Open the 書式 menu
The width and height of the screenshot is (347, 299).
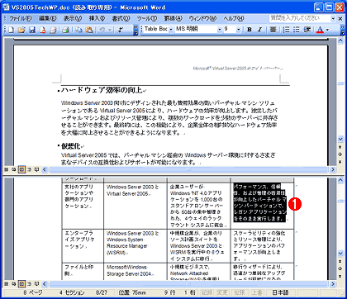(121, 18)
